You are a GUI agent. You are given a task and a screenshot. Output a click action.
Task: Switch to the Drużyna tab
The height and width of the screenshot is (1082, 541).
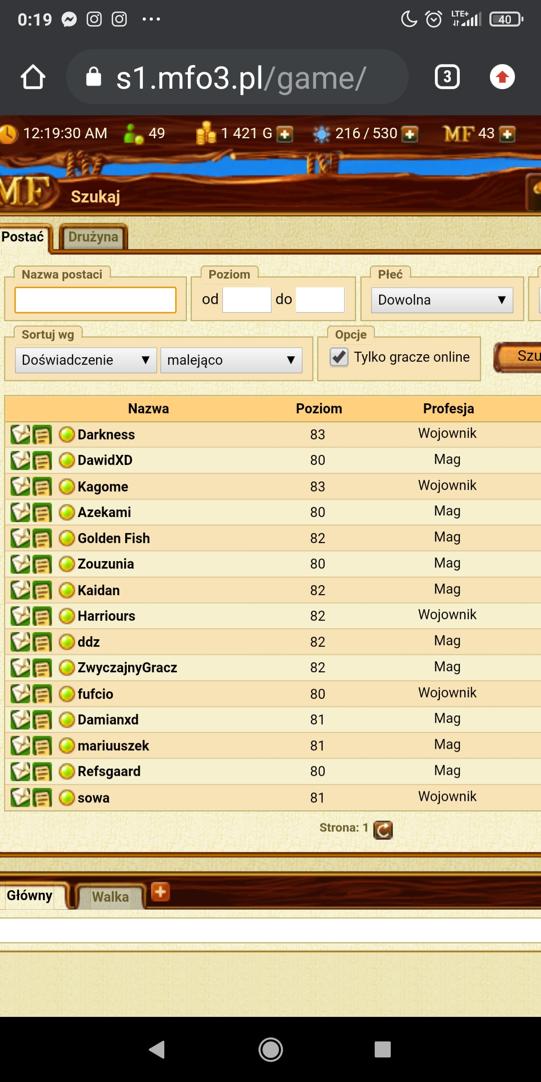pos(93,237)
